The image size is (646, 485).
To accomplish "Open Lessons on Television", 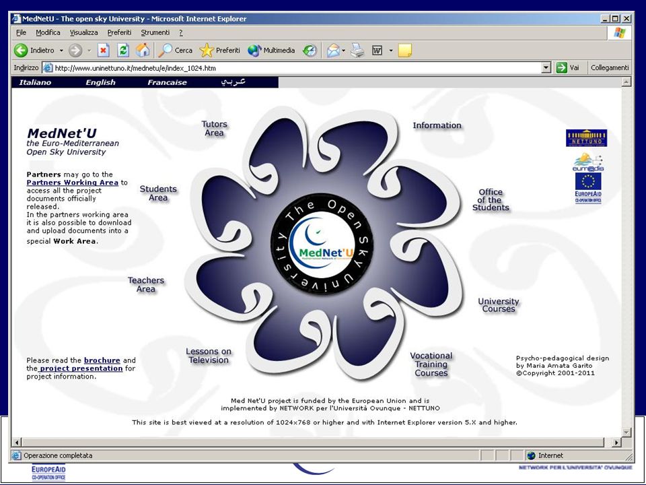I will tap(209, 356).
